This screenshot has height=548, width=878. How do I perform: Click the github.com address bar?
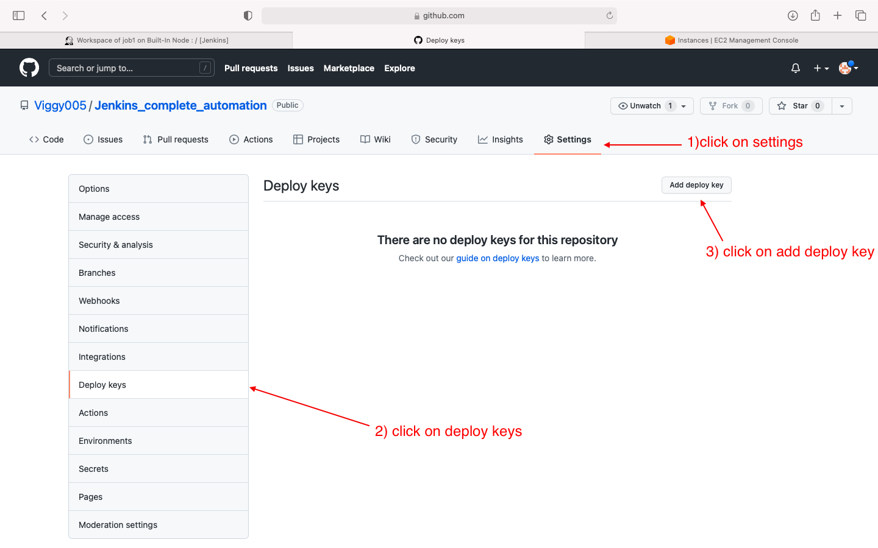[439, 16]
